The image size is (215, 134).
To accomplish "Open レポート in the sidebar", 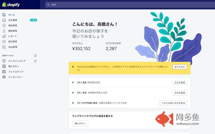I will (x=13, y=36).
